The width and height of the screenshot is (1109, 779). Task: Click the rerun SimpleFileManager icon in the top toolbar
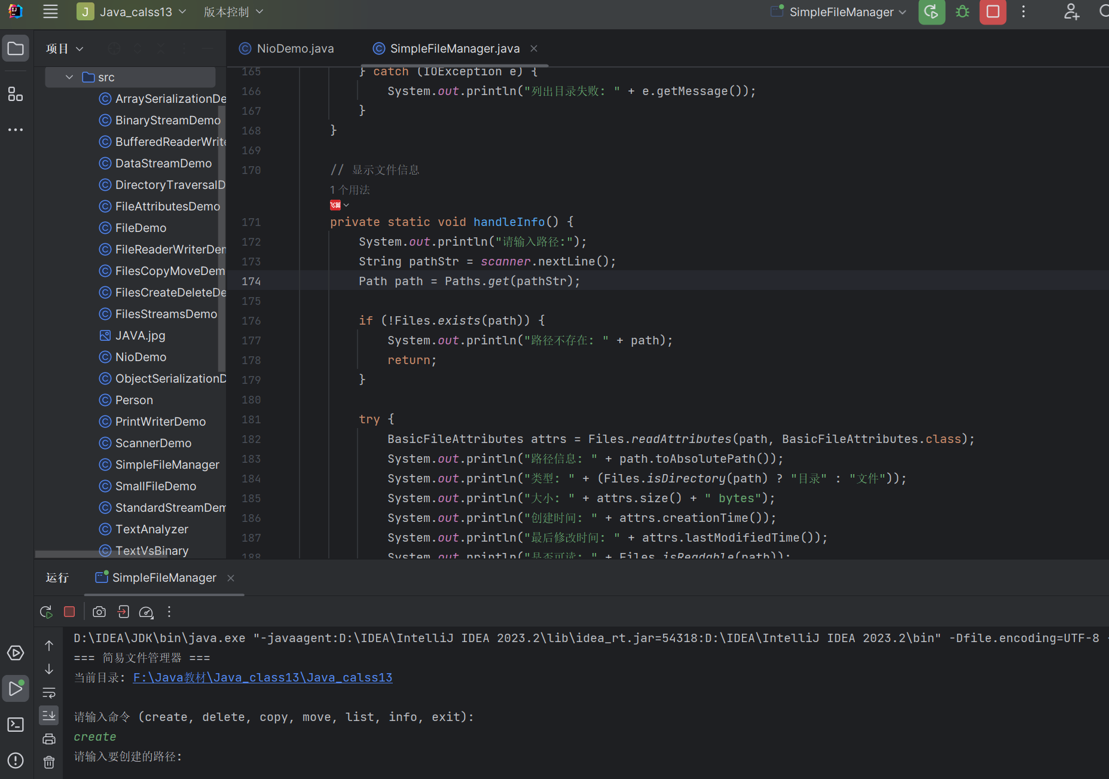[931, 12]
